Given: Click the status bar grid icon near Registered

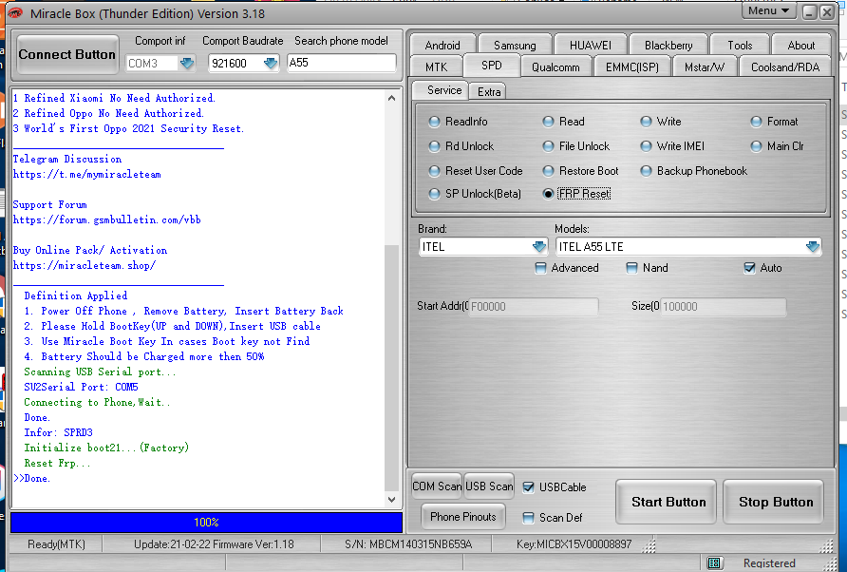Looking at the screenshot, I should point(714,563).
